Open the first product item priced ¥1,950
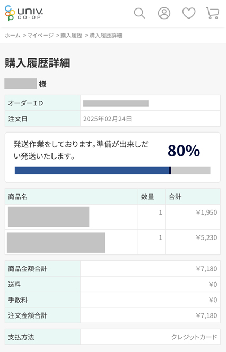 48,217
